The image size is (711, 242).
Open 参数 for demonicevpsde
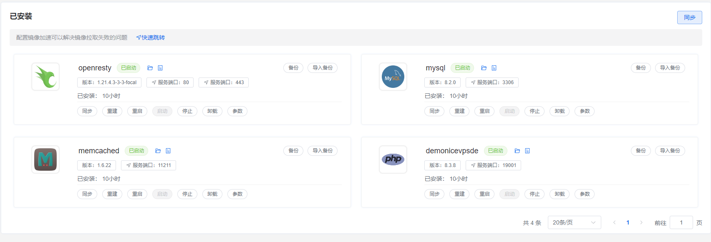point(585,194)
